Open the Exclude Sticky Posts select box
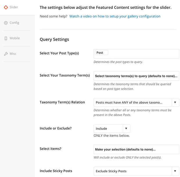 coord(136,171)
